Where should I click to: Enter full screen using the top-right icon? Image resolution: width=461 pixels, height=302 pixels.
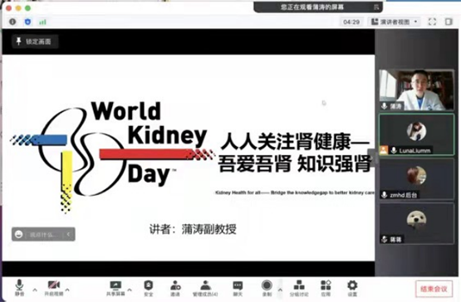pos(432,22)
